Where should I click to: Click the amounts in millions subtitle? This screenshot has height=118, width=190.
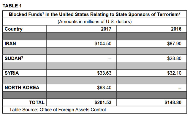(x=95, y=22)
